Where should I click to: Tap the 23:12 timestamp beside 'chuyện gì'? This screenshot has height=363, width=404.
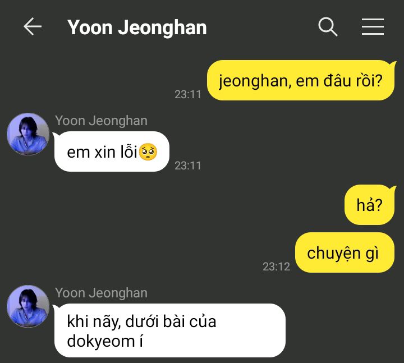coord(276,266)
